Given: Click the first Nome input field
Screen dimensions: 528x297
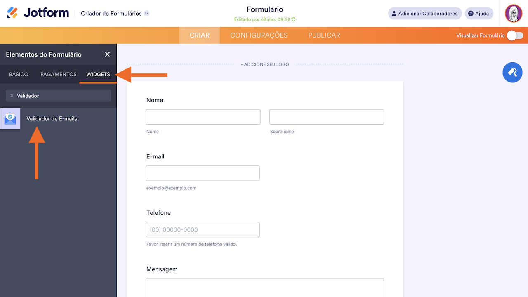Looking at the screenshot, I should point(203,117).
